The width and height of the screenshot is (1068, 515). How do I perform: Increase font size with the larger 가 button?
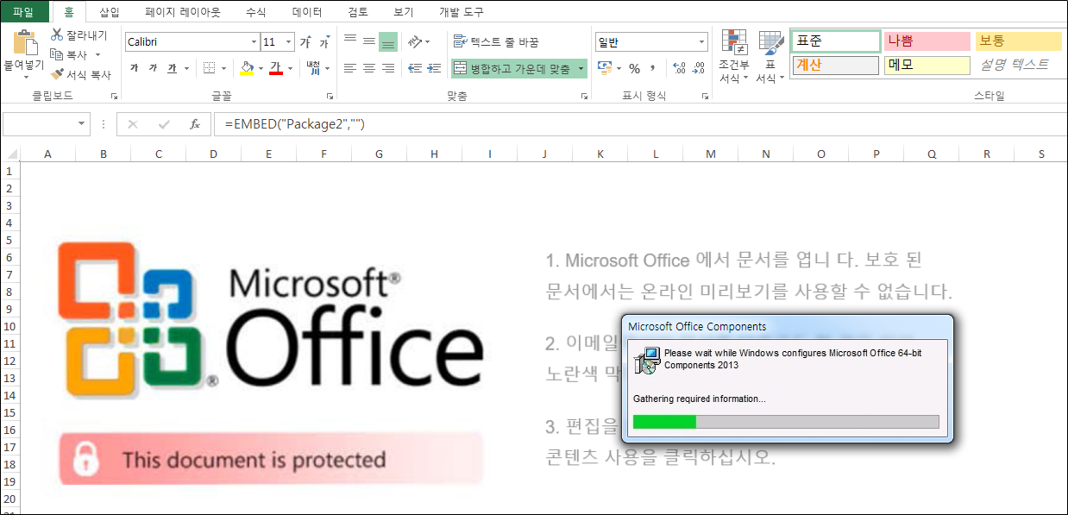click(x=305, y=42)
